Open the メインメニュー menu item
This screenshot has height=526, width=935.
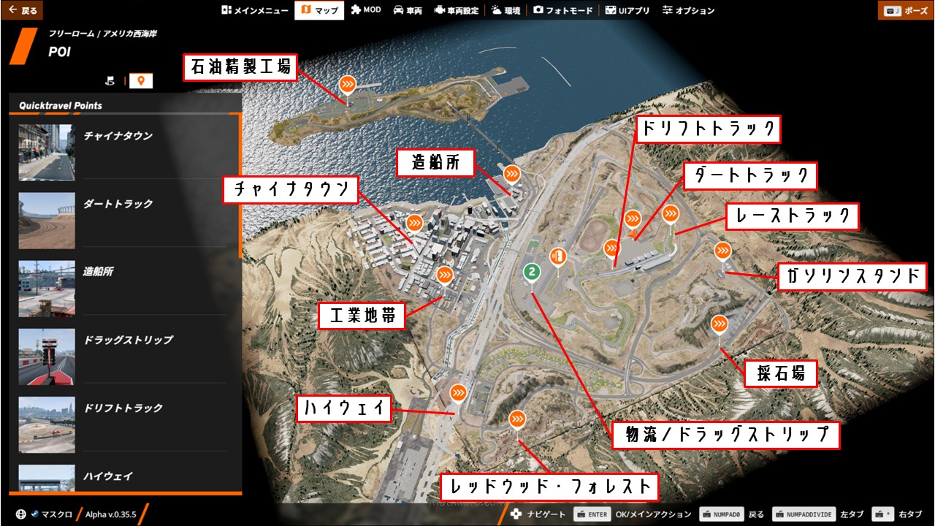click(255, 10)
